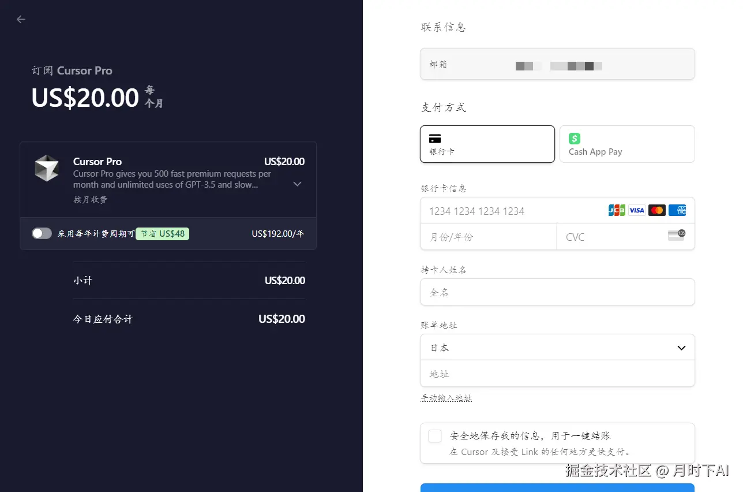The width and height of the screenshot is (743, 492).
Task: Click the black bank card icon
Action: click(435, 139)
